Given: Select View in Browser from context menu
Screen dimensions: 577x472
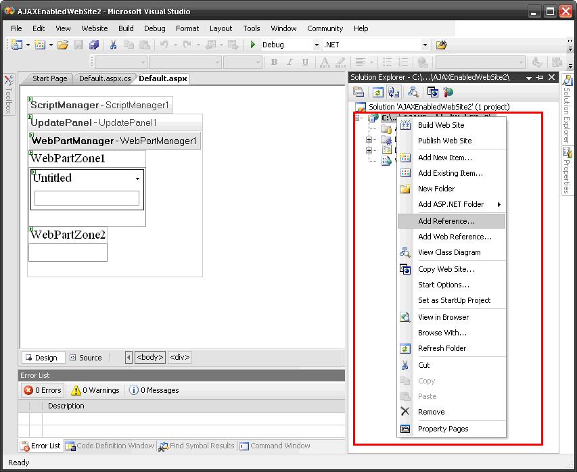Looking at the screenshot, I should [x=451, y=317].
